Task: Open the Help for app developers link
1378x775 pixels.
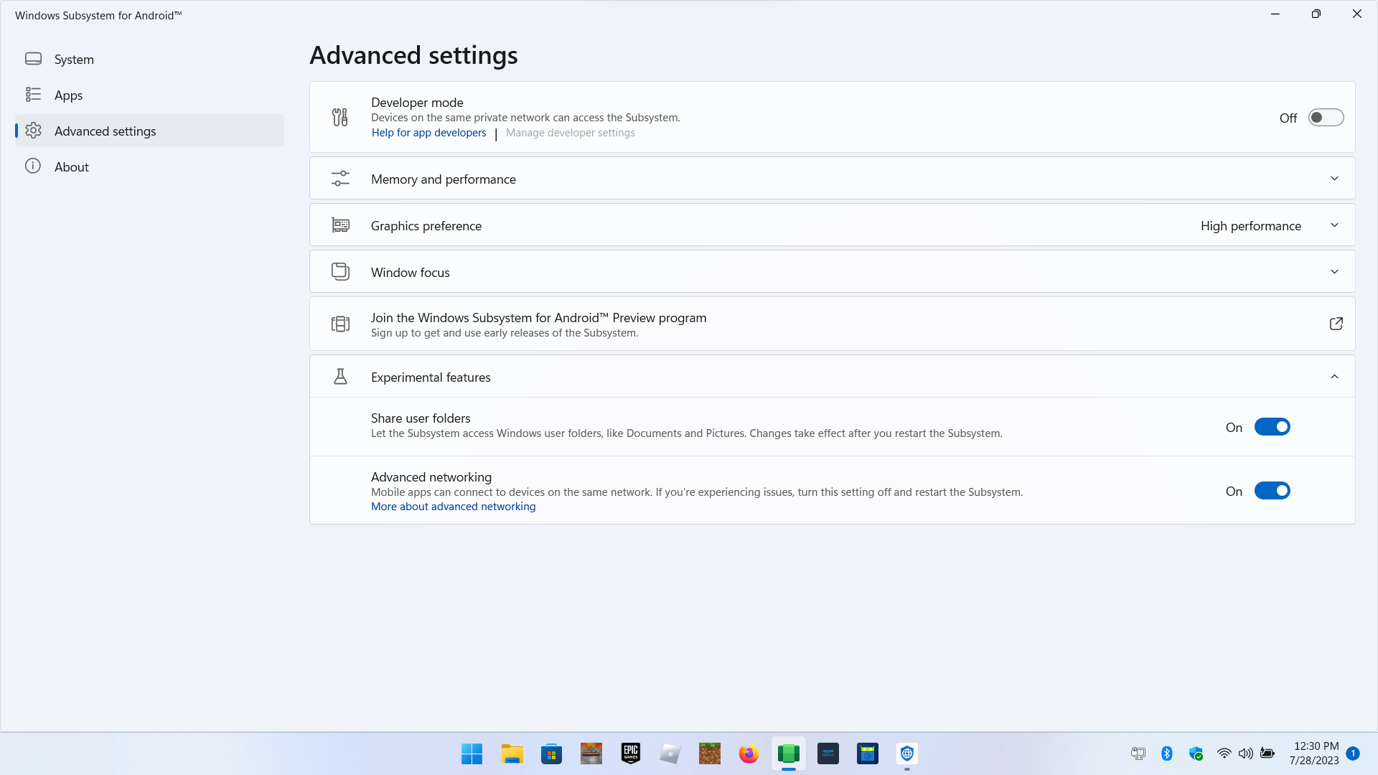Action: pyautogui.click(x=428, y=133)
